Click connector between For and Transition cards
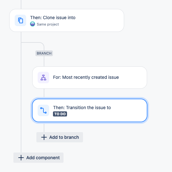Viewport: 172px width, 172px height. click(x=44, y=93)
